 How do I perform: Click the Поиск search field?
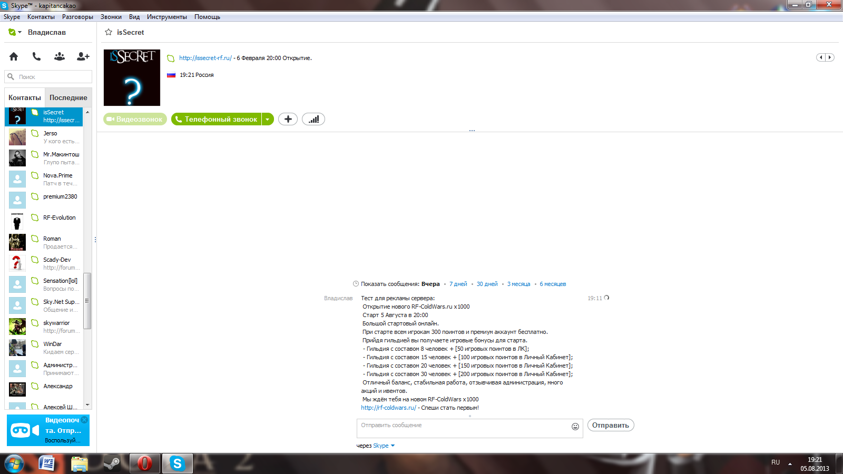[x=48, y=77]
